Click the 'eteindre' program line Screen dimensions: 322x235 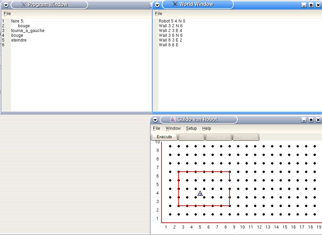coord(19,40)
